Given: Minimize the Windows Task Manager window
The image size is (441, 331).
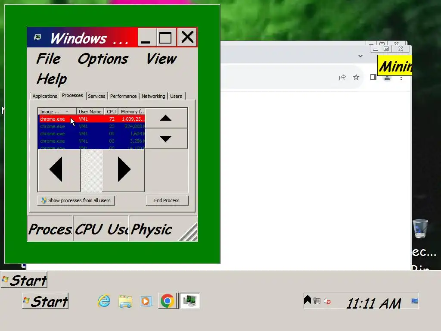Looking at the screenshot, I should tap(147, 37).
